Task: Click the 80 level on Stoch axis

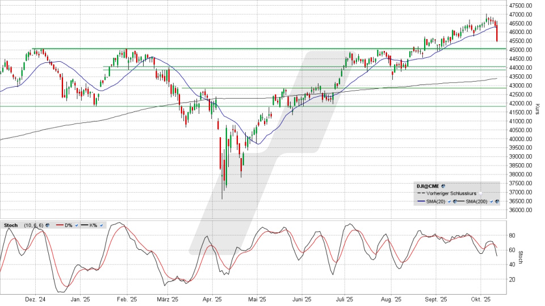Action: coord(513,235)
